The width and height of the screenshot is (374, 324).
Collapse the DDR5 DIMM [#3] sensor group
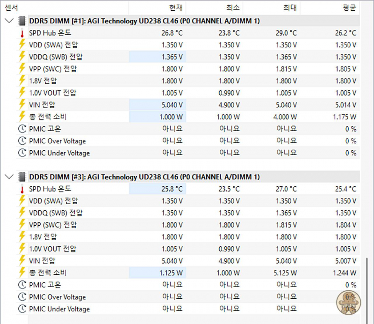(8, 177)
